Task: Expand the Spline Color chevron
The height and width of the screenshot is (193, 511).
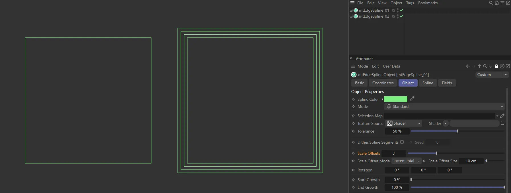Action: coord(382,99)
